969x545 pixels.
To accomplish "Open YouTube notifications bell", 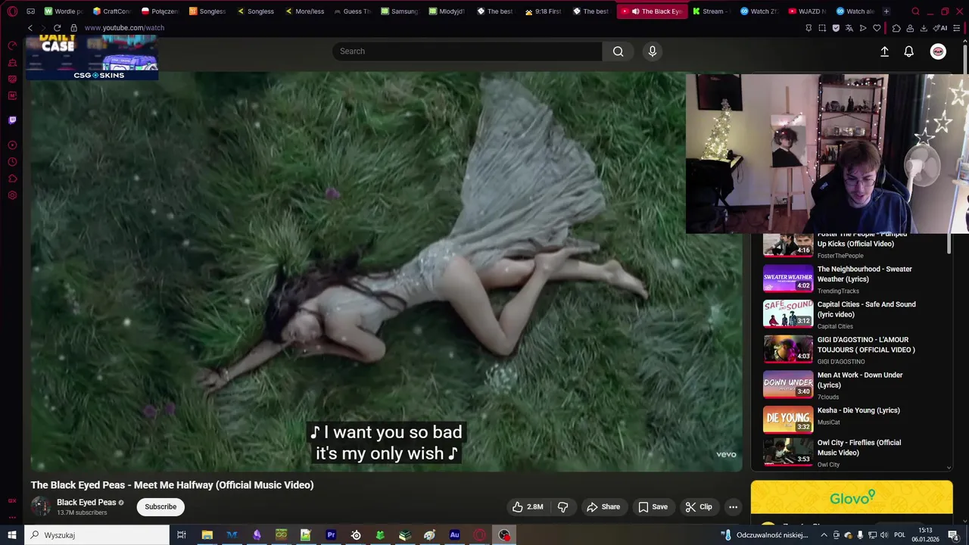I will pyautogui.click(x=908, y=51).
